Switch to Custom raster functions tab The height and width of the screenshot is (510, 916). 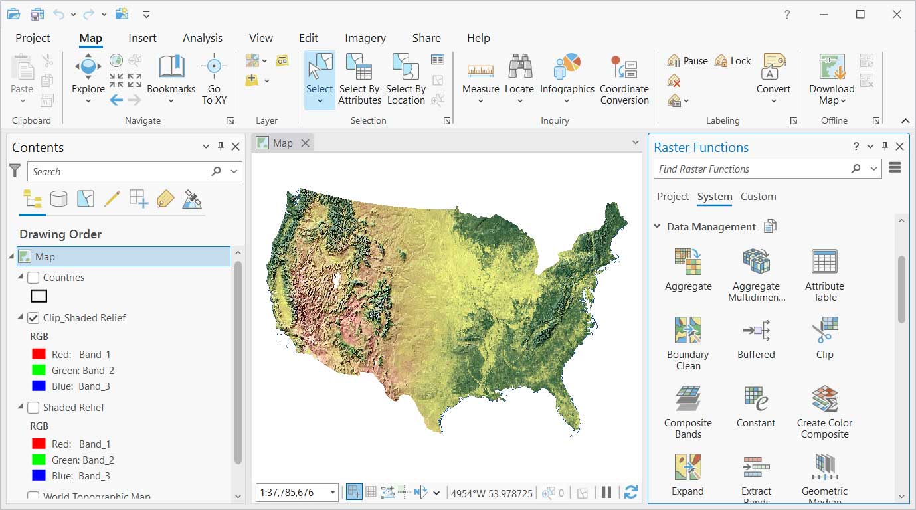(758, 197)
